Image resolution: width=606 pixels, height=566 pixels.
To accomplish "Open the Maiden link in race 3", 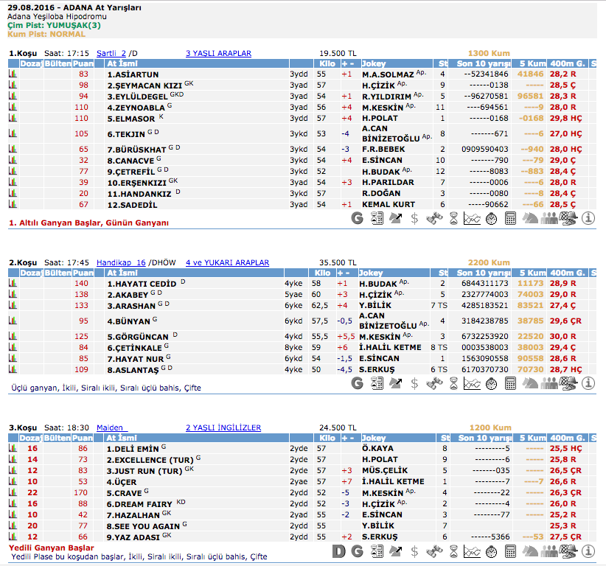I will pyautogui.click(x=112, y=427).
